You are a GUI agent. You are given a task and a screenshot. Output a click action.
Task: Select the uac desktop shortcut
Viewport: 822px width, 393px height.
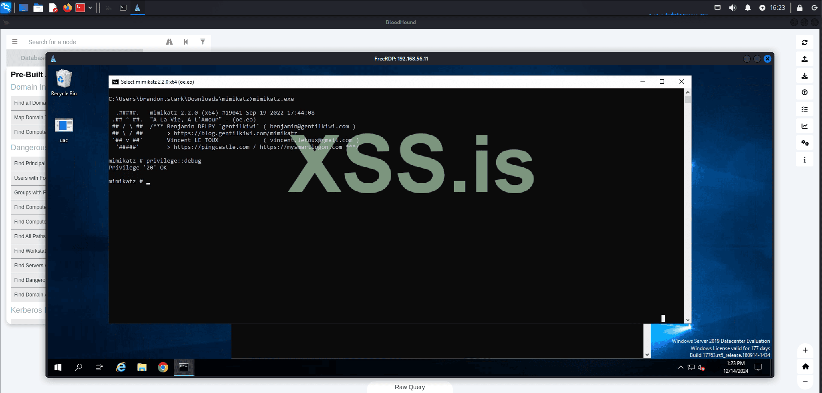coord(64,130)
